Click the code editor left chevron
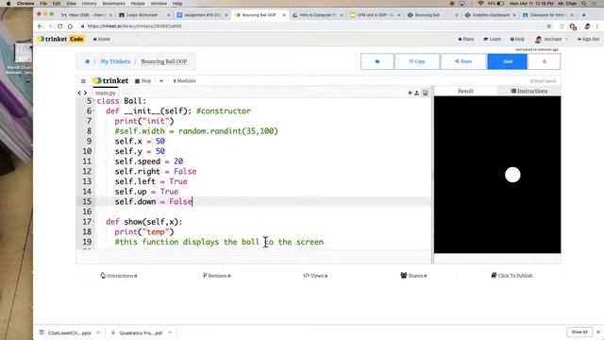Screen dimensions: 604x340 pyautogui.click(x=79, y=93)
